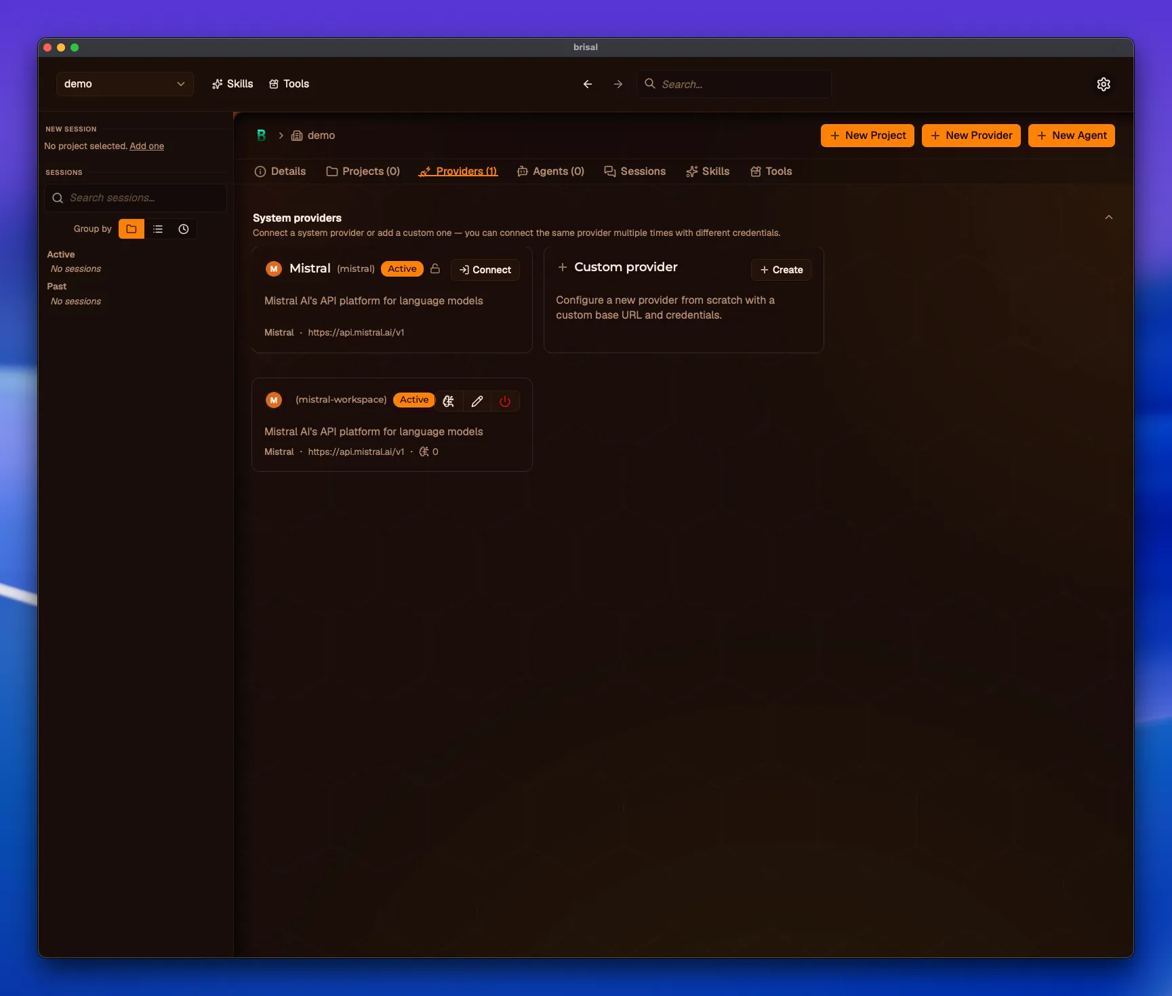This screenshot has width=1172, height=996.
Task: Group sessions by list view
Action: pyautogui.click(x=158, y=229)
